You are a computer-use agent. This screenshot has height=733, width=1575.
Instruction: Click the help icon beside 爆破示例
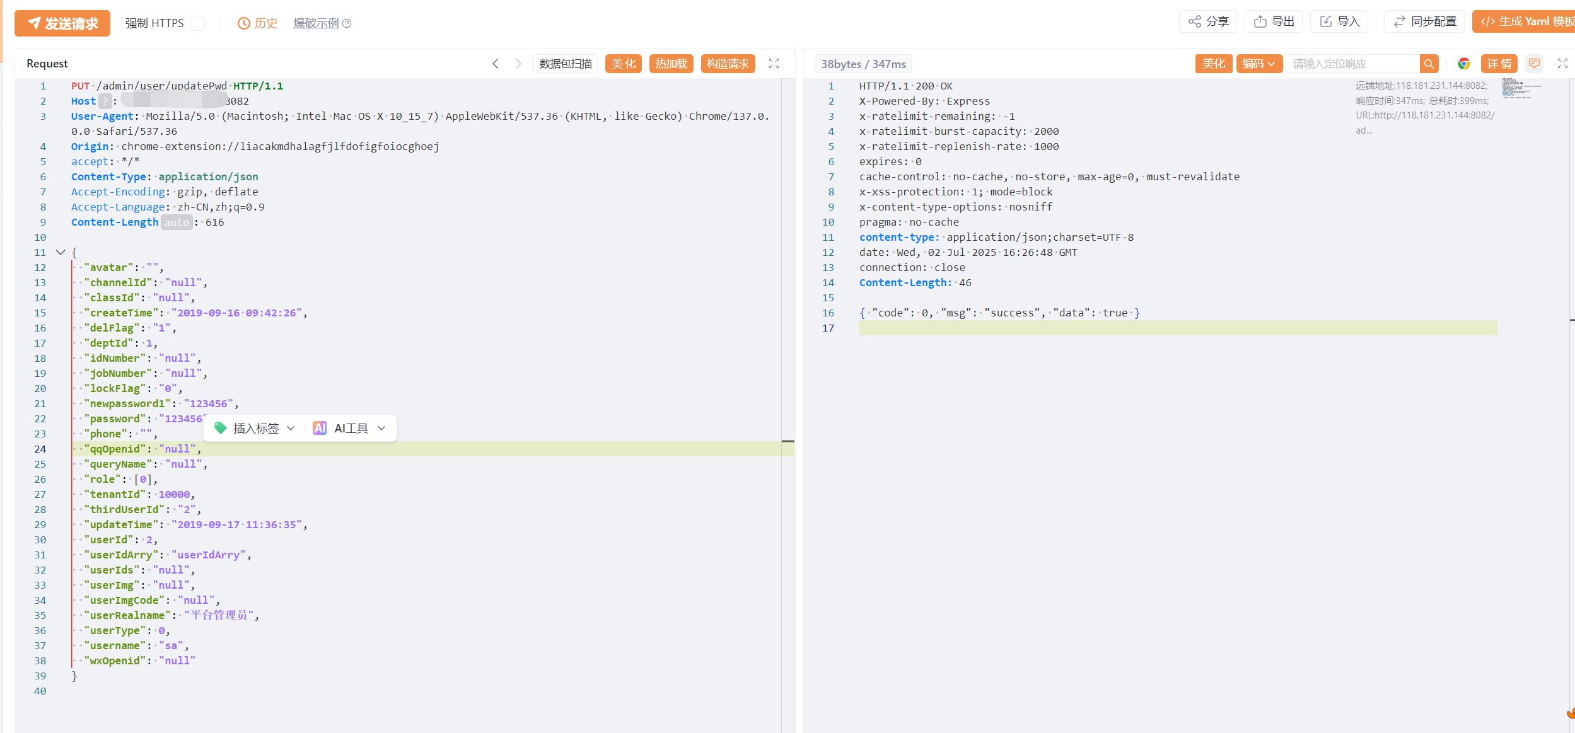click(347, 23)
